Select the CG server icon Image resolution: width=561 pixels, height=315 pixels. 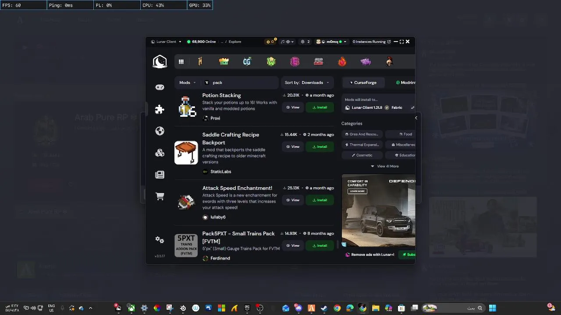[x=247, y=62]
